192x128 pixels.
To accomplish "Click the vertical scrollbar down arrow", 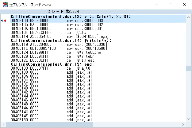I will pyautogui.click(x=188, y=119).
